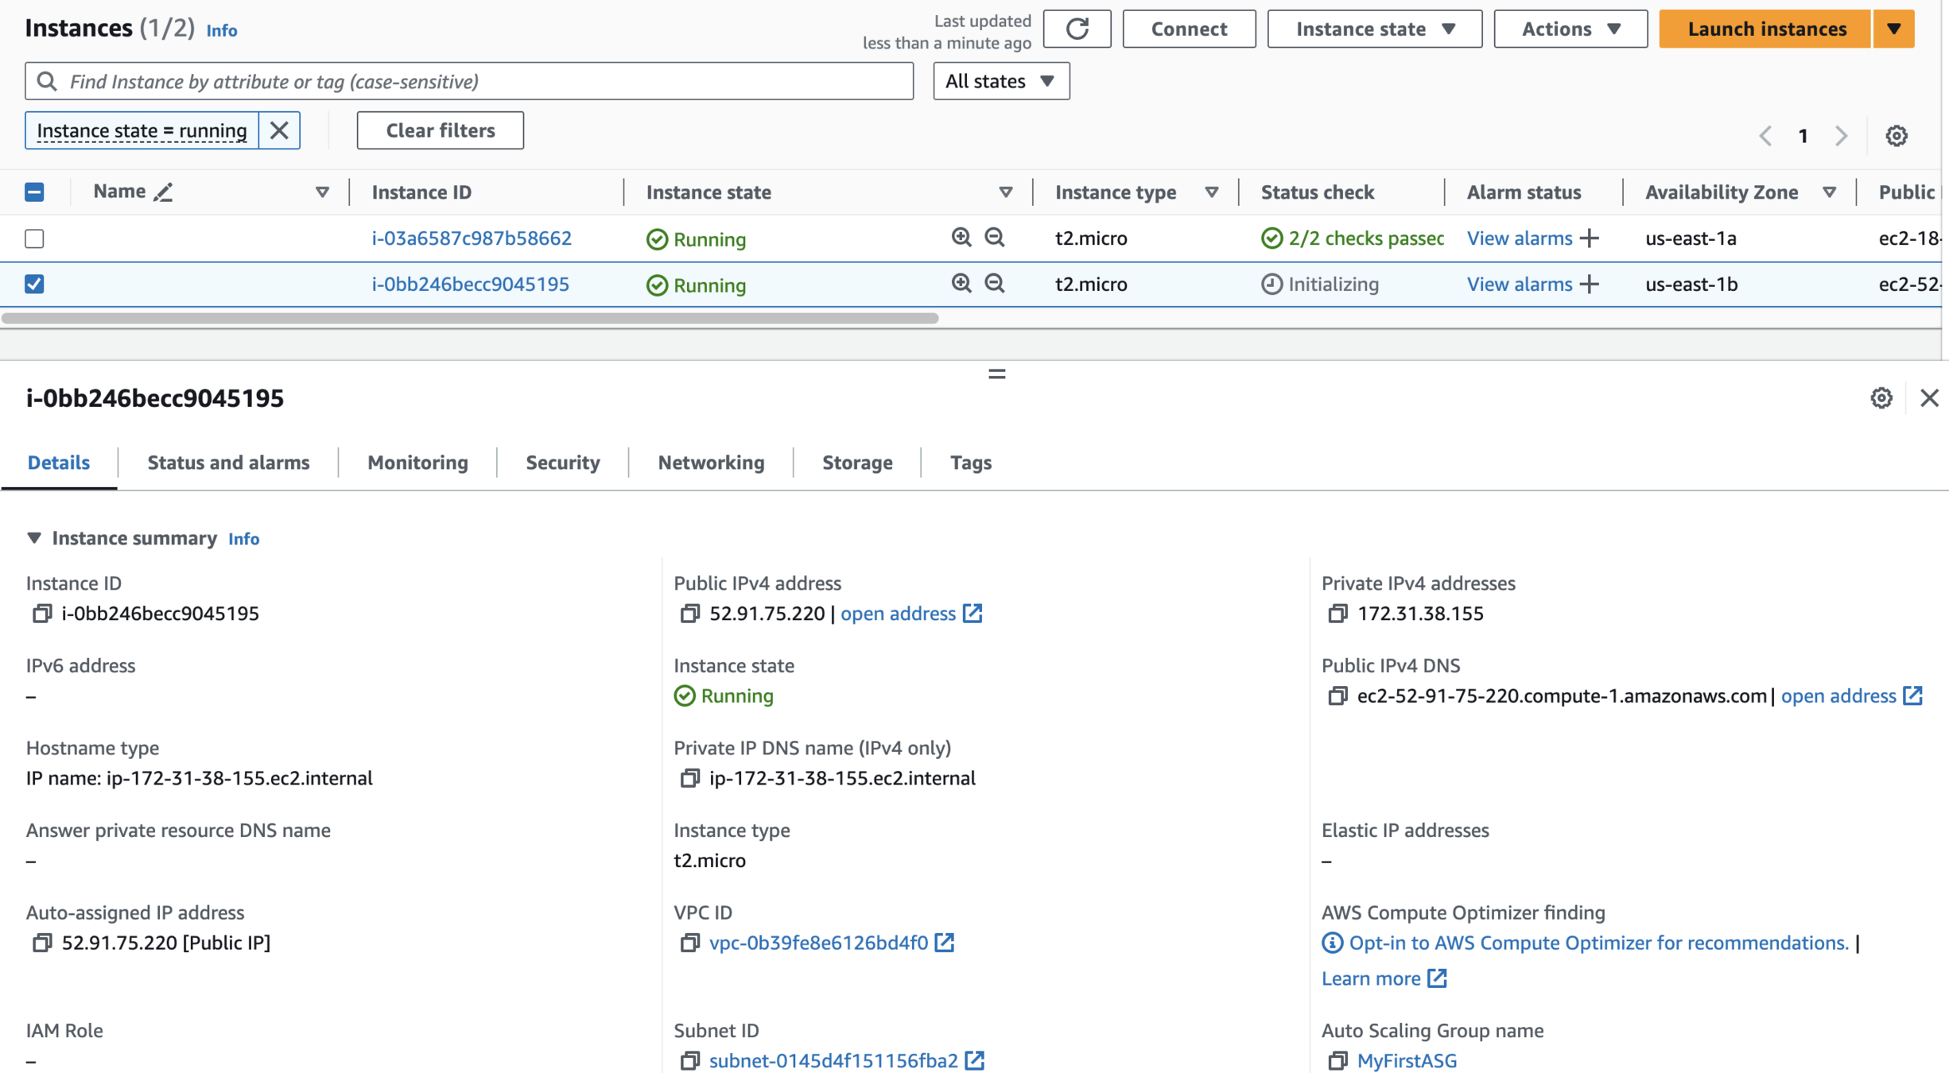The height and width of the screenshot is (1073, 1949).
Task: Uncheck instance i-0bb246becc9045195 checkbox
Action: tap(34, 284)
